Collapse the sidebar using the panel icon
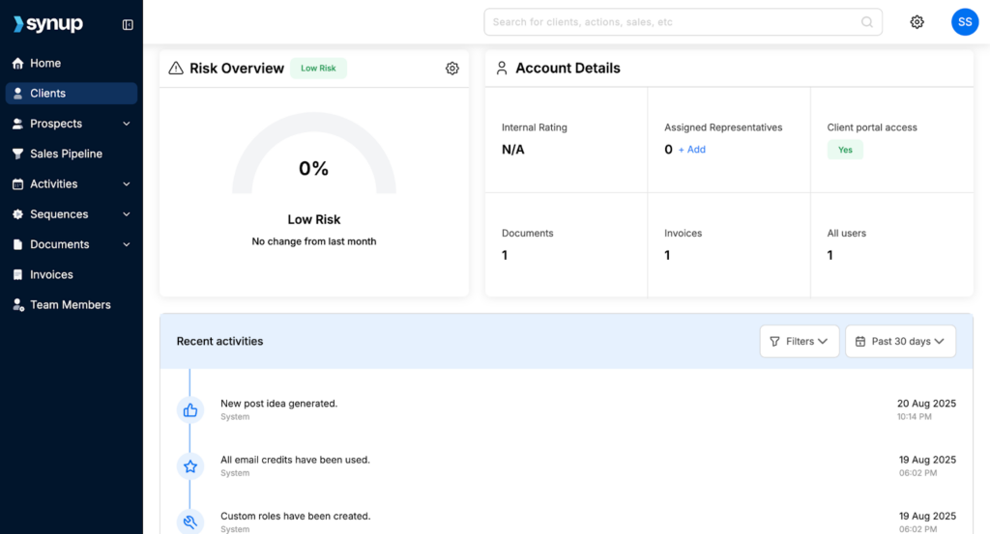This screenshot has height=534, width=990. [128, 24]
